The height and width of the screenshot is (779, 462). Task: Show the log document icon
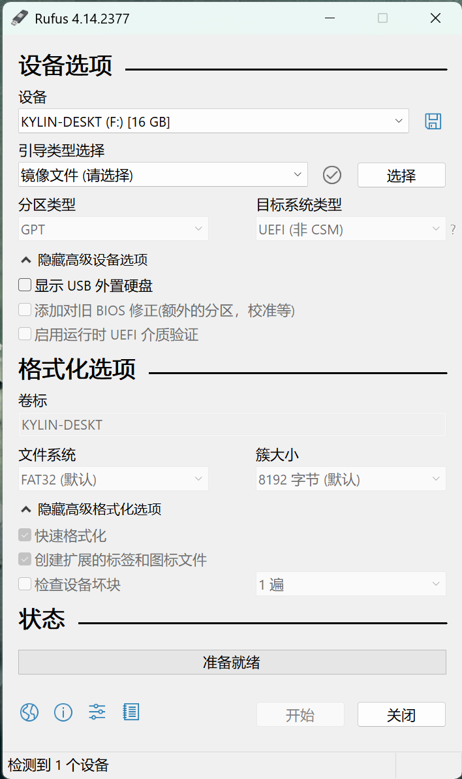click(x=131, y=712)
